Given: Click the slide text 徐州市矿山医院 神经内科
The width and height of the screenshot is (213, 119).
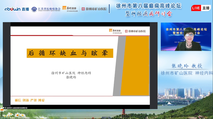Looking at the screenshot, I should tap(71, 72).
